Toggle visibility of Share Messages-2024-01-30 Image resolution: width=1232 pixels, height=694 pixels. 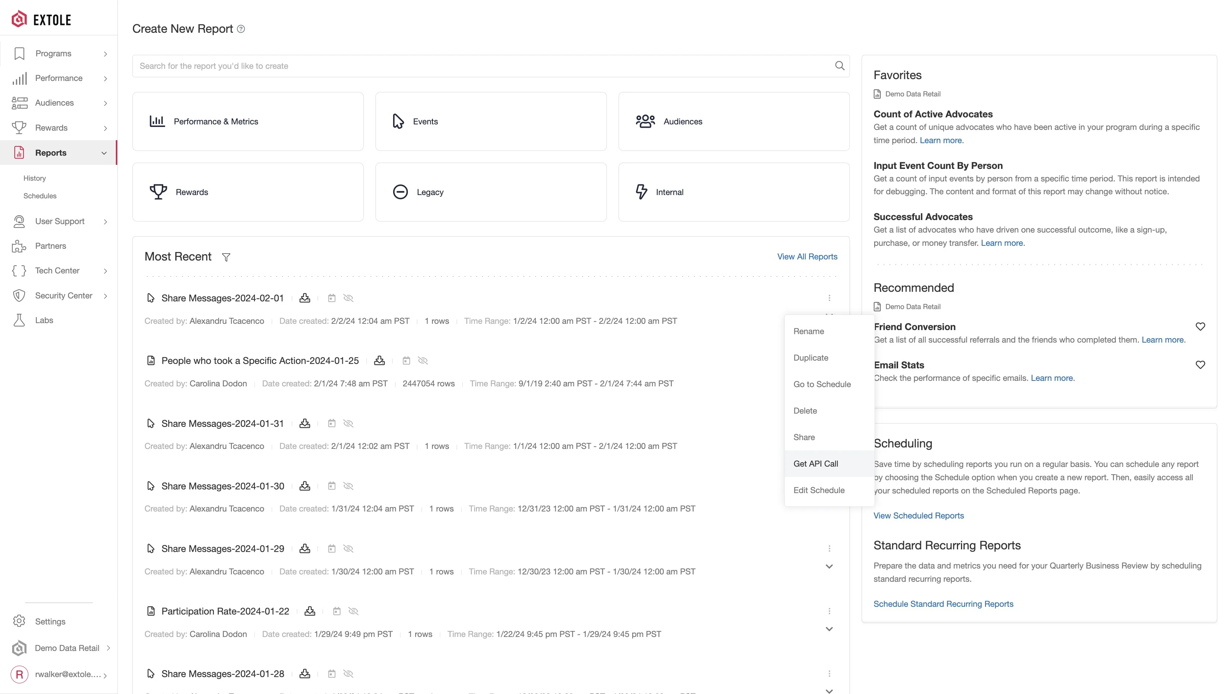coord(348,486)
